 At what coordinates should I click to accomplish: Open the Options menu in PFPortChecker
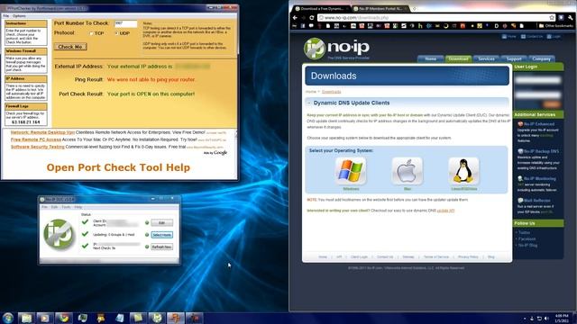click(19, 16)
